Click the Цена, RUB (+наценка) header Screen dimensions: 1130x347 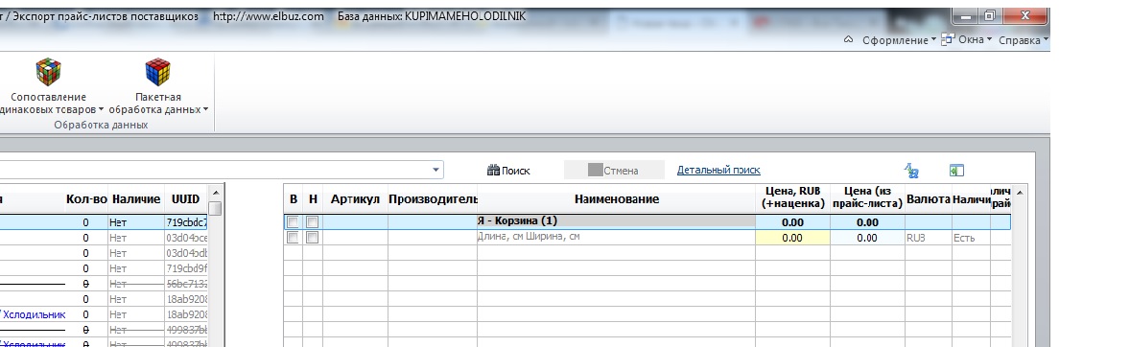point(792,198)
